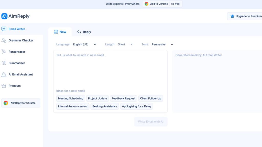Click the AImReply logo icon
262x147 pixels.
tap(4, 16)
